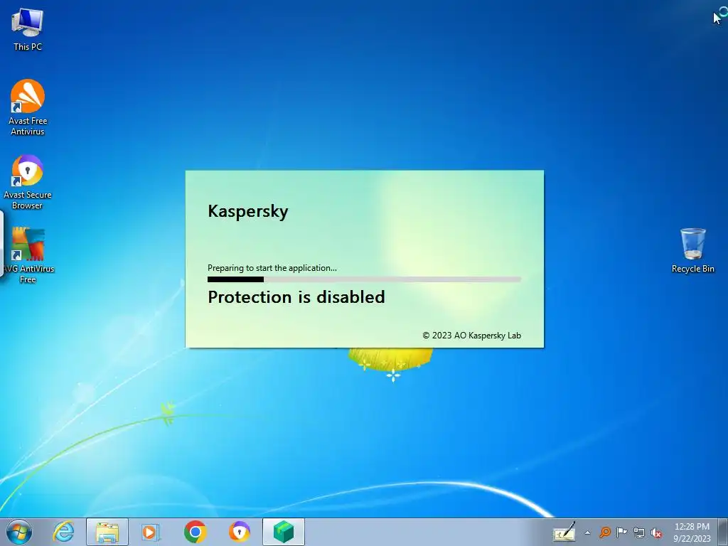The width and height of the screenshot is (728, 546).
Task: Click 'Preparing to start the application...' text
Action: click(272, 268)
